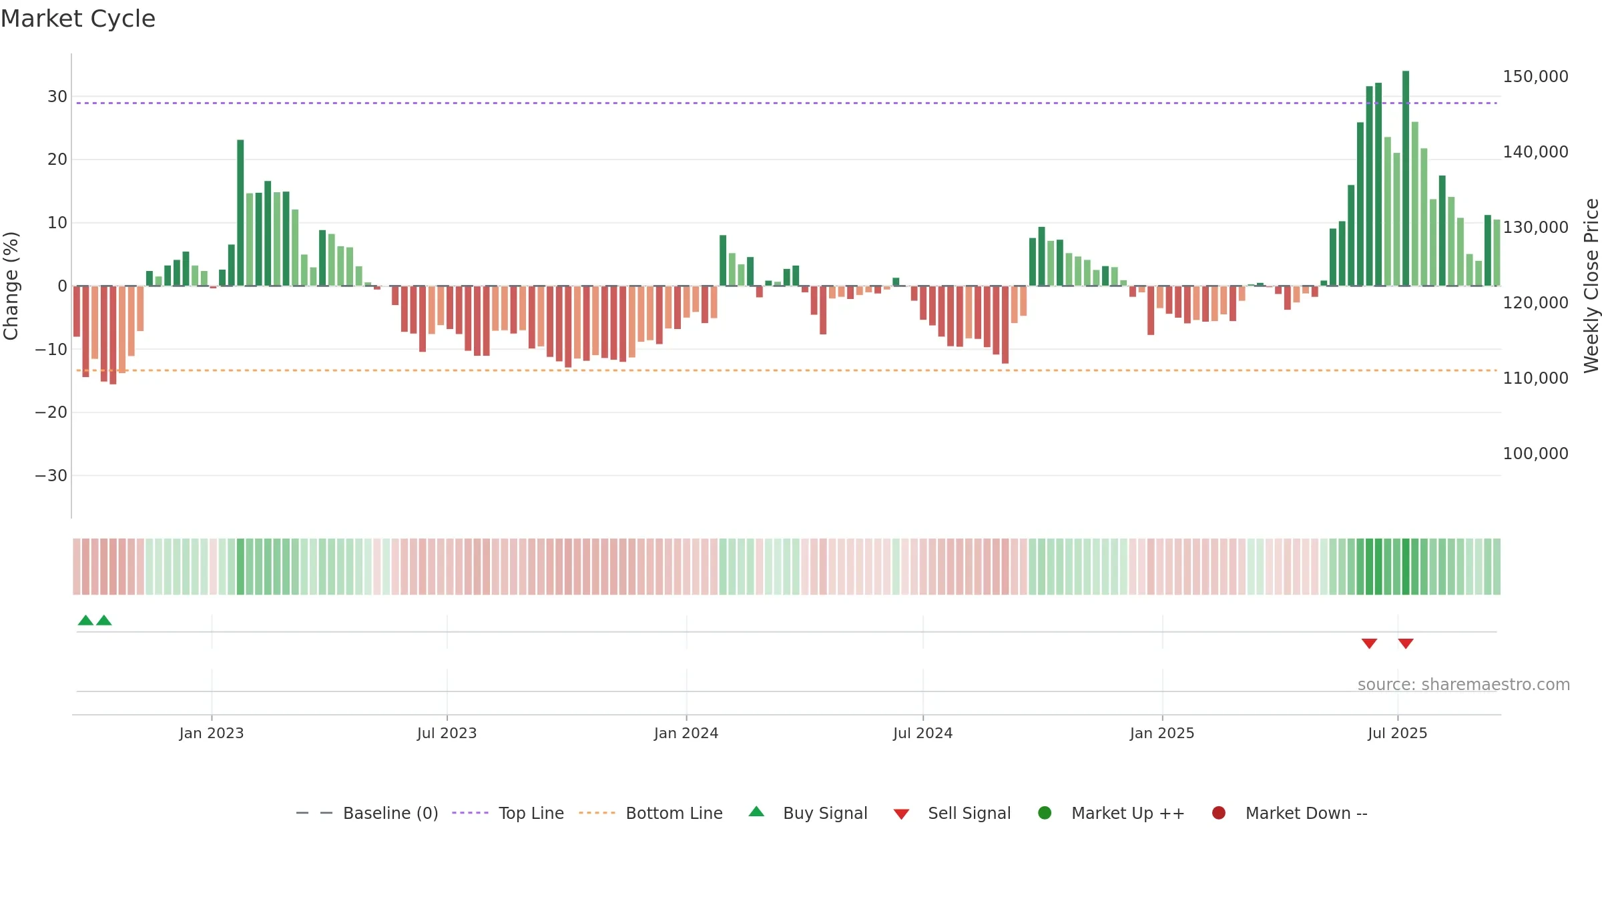Click the red Market Down circle in legend
Screen dimensions: 1602x901
[x=1219, y=813]
